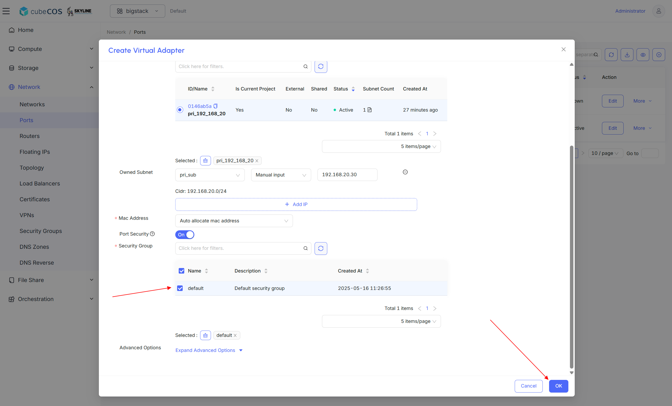The height and width of the screenshot is (406, 672).
Task: Click the IP address field 192.168.20.30
Action: [x=347, y=175]
